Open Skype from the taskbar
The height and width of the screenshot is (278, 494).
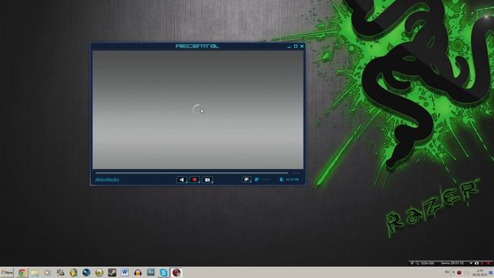click(164, 273)
